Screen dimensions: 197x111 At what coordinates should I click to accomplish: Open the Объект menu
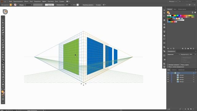(x=26, y=1)
